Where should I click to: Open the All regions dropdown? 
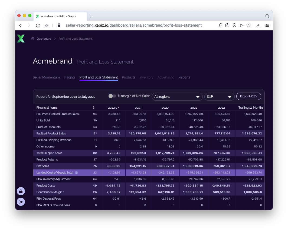[177, 97]
